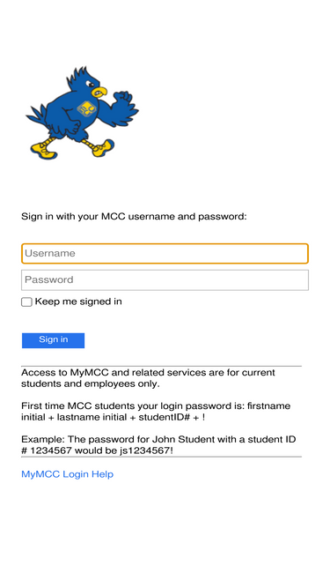The image size is (330, 588).
Task: Focus the Password input field
Action: [x=165, y=280]
